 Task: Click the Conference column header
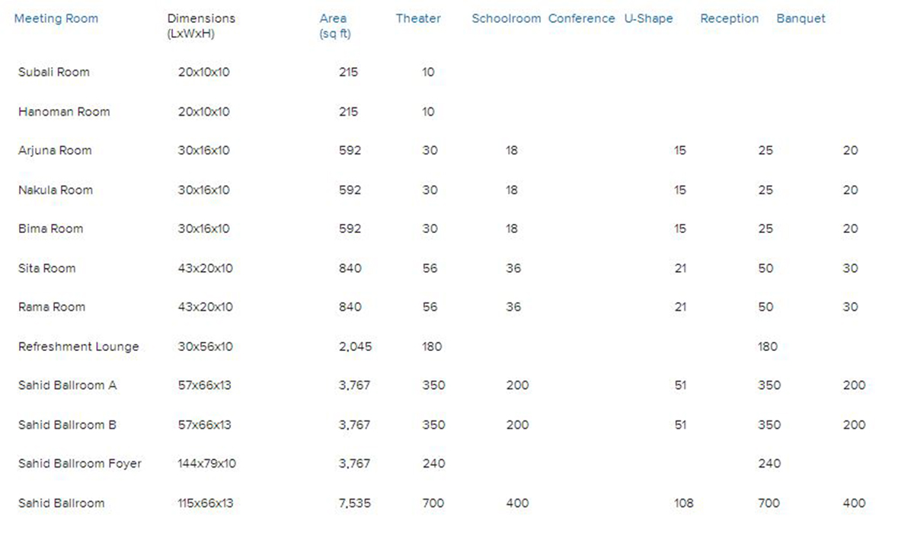(581, 18)
